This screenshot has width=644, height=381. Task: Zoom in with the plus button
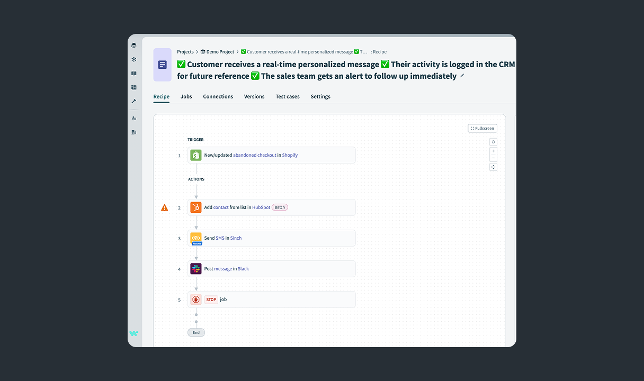pyautogui.click(x=494, y=151)
